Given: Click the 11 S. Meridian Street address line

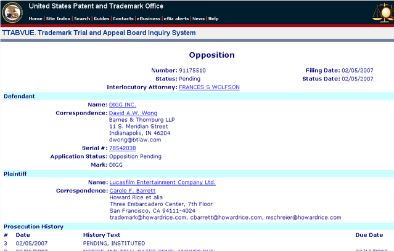Looking at the screenshot, I should (x=139, y=126).
